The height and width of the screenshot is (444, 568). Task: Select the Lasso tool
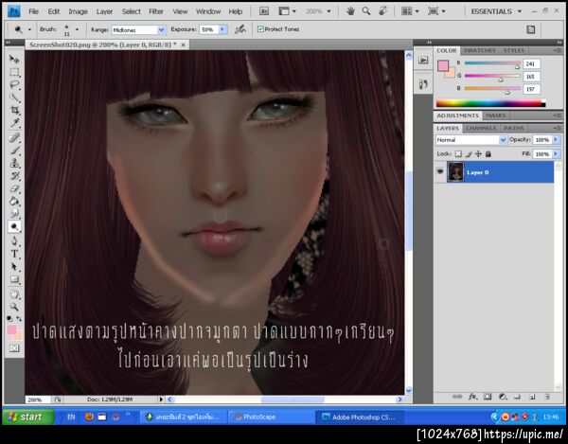[x=14, y=85]
